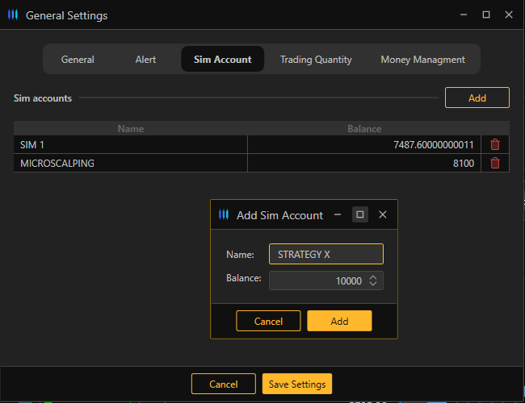This screenshot has height=403, width=525.
Task: Cancel the Add Sim Account dialog
Action: [x=268, y=321]
